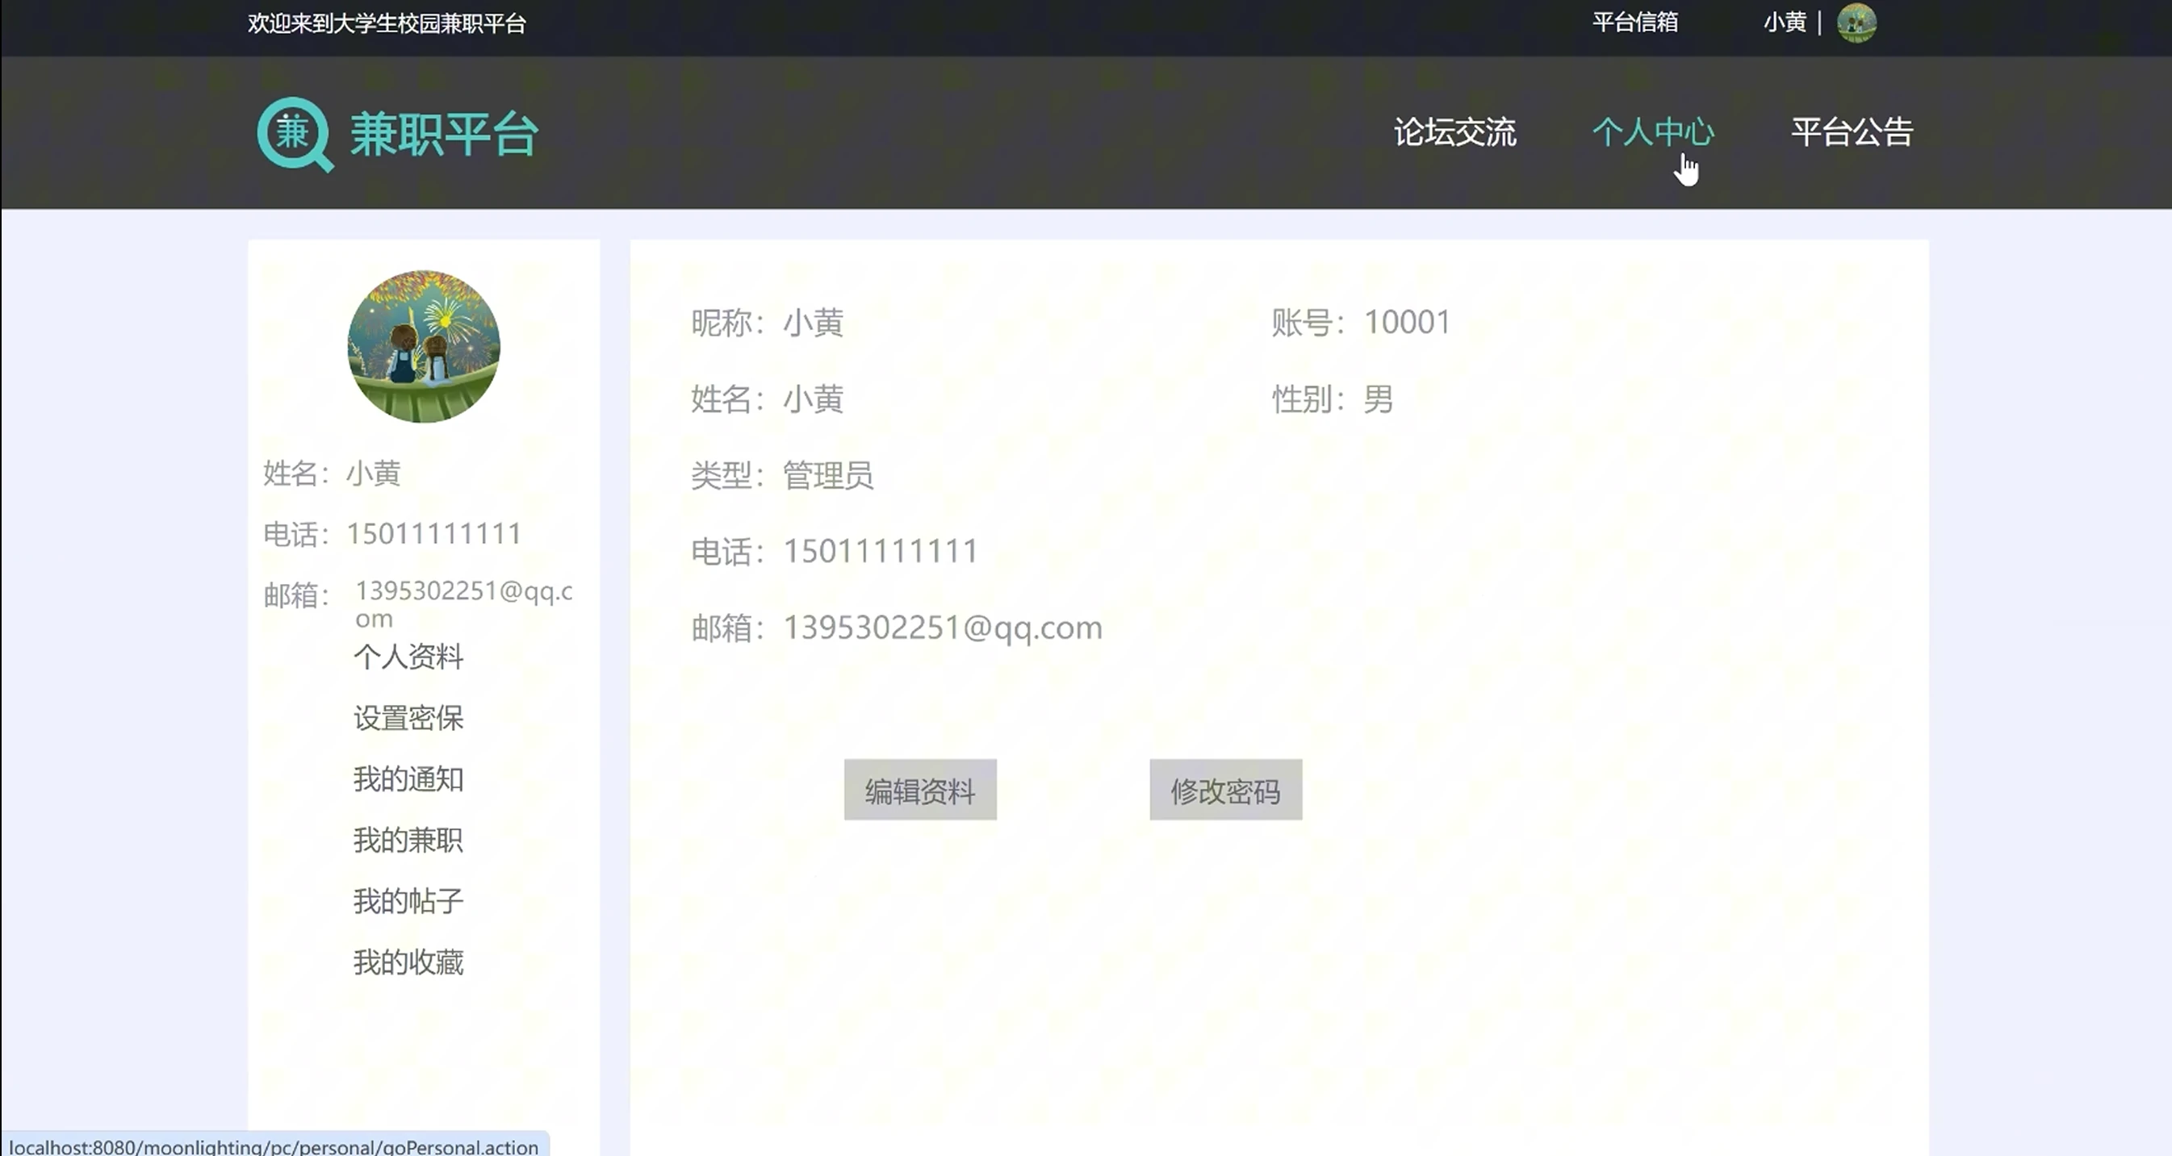
Task: Click username 小黄 in top bar
Action: click(1784, 23)
